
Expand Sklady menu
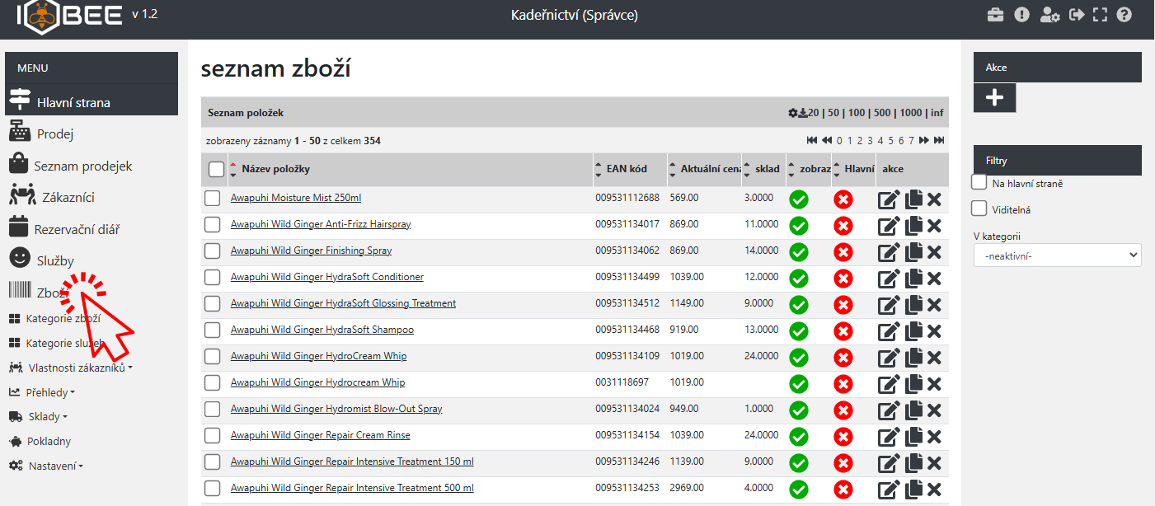point(38,417)
